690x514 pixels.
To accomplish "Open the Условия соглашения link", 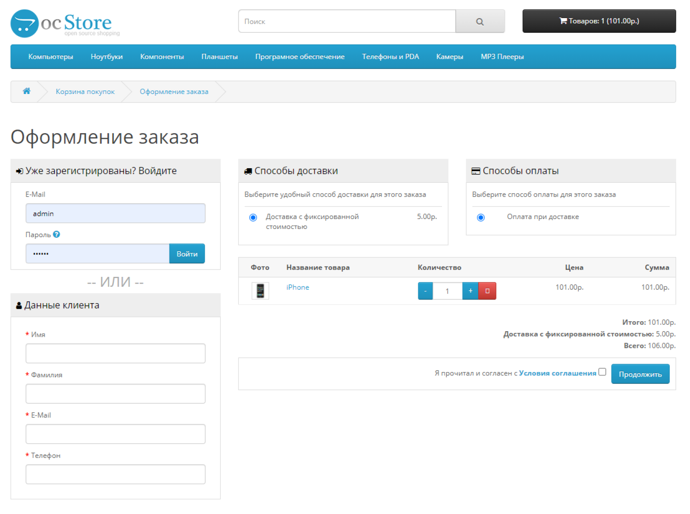I will coord(557,373).
